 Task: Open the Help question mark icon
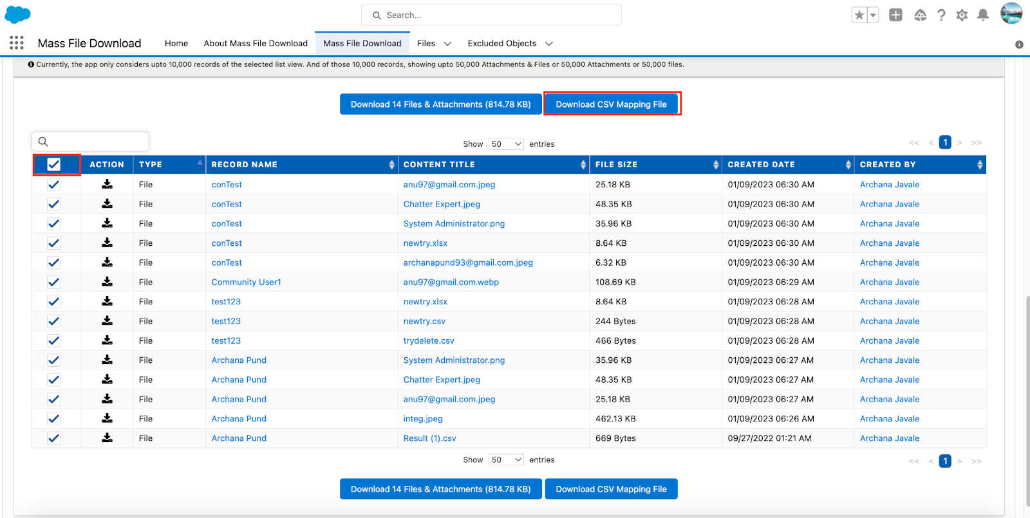tap(941, 15)
